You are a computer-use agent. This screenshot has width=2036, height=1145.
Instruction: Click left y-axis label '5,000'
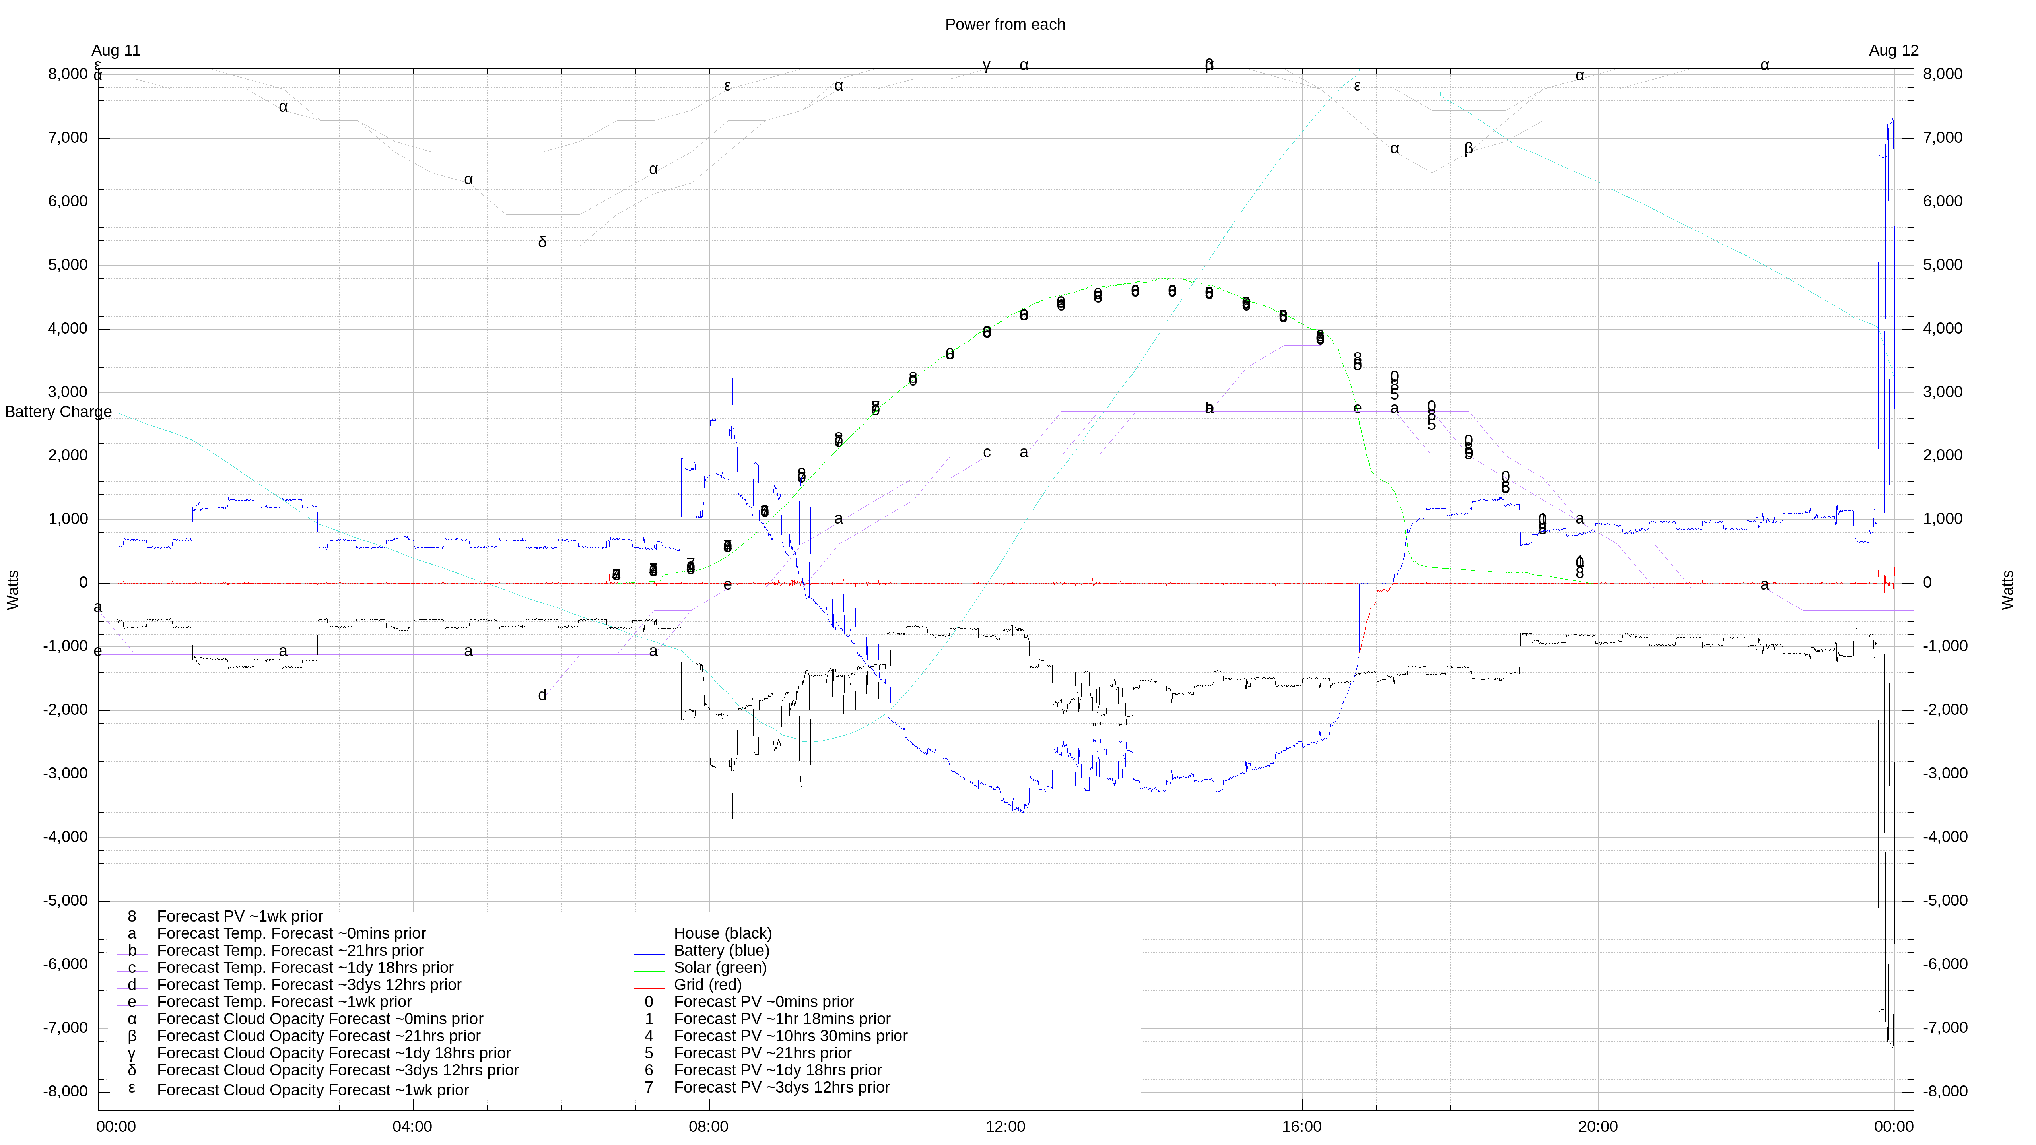tap(68, 265)
